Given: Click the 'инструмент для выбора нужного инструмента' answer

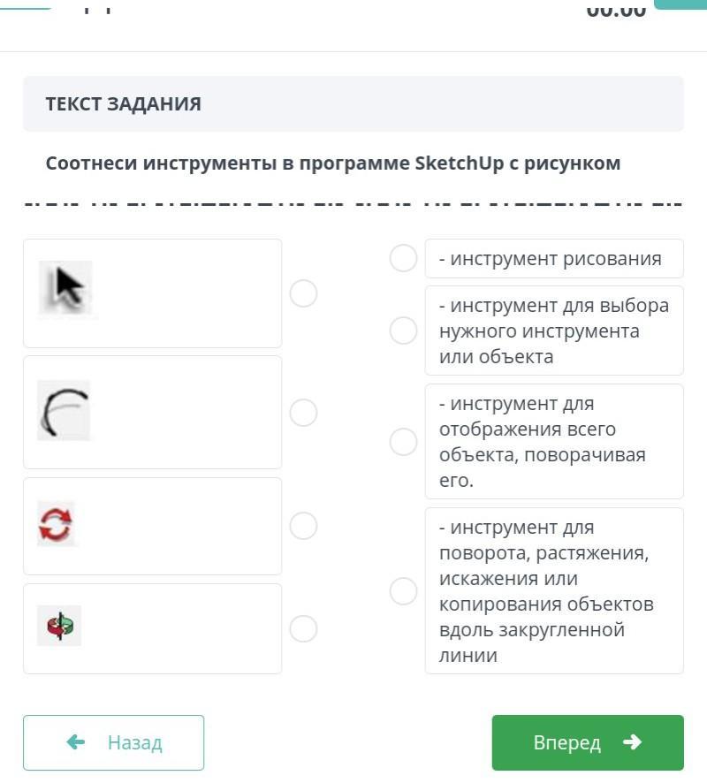Looking at the screenshot, I should [x=554, y=331].
